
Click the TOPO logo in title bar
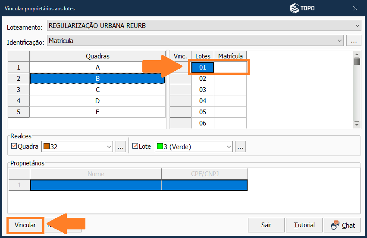pos(302,8)
